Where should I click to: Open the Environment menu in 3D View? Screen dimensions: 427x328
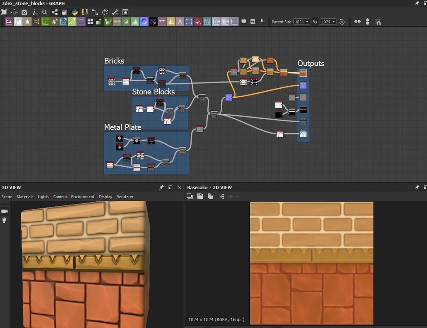point(83,196)
